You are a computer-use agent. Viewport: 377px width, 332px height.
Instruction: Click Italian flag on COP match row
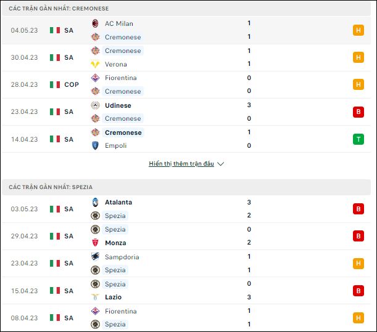pyautogui.click(x=55, y=84)
